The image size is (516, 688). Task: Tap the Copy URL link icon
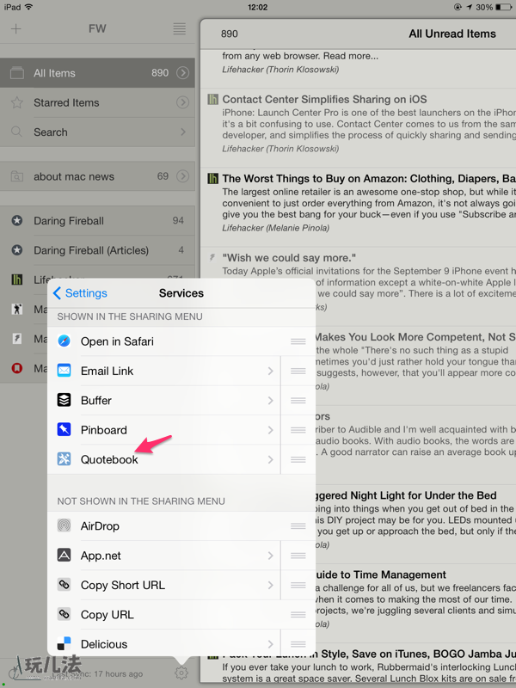pos(64,614)
